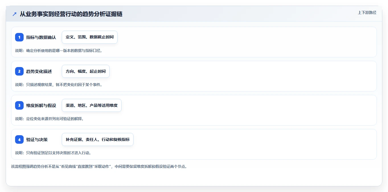This screenshot has width=388, height=192.
Task: Click the title 从业务事实到经营行动的趋势分析证据链
Action: [x=71, y=14]
